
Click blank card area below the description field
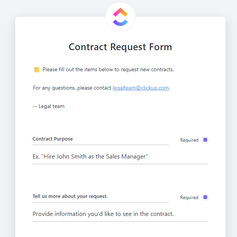pyautogui.click(x=120, y=229)
